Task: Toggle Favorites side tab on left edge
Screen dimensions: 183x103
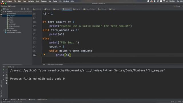Action: (x=1, y=94)
